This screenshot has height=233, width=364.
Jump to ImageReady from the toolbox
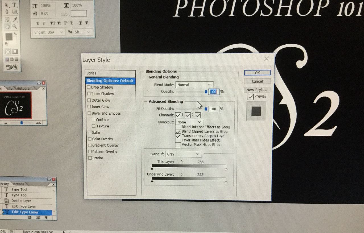12,67
